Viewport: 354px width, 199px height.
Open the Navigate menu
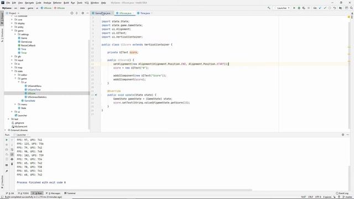29,3
